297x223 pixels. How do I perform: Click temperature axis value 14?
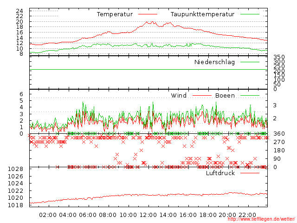[x=19, y=38]
